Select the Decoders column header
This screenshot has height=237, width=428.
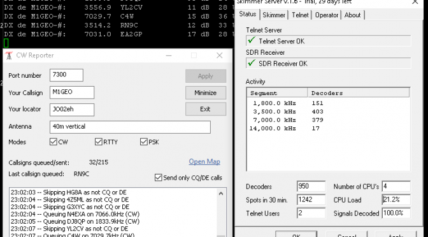pos(359,93)
